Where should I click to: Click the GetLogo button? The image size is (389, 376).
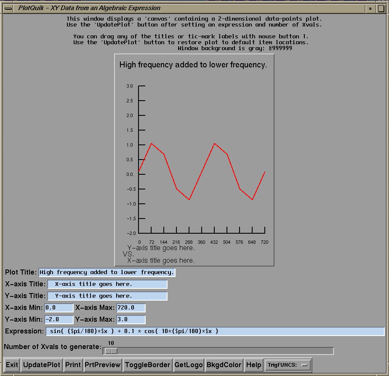[188, 365]
